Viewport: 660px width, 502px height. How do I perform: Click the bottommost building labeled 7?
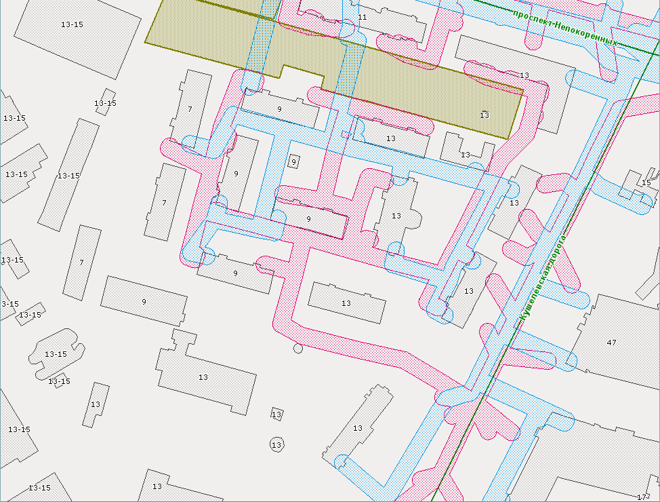coord(82,263)
